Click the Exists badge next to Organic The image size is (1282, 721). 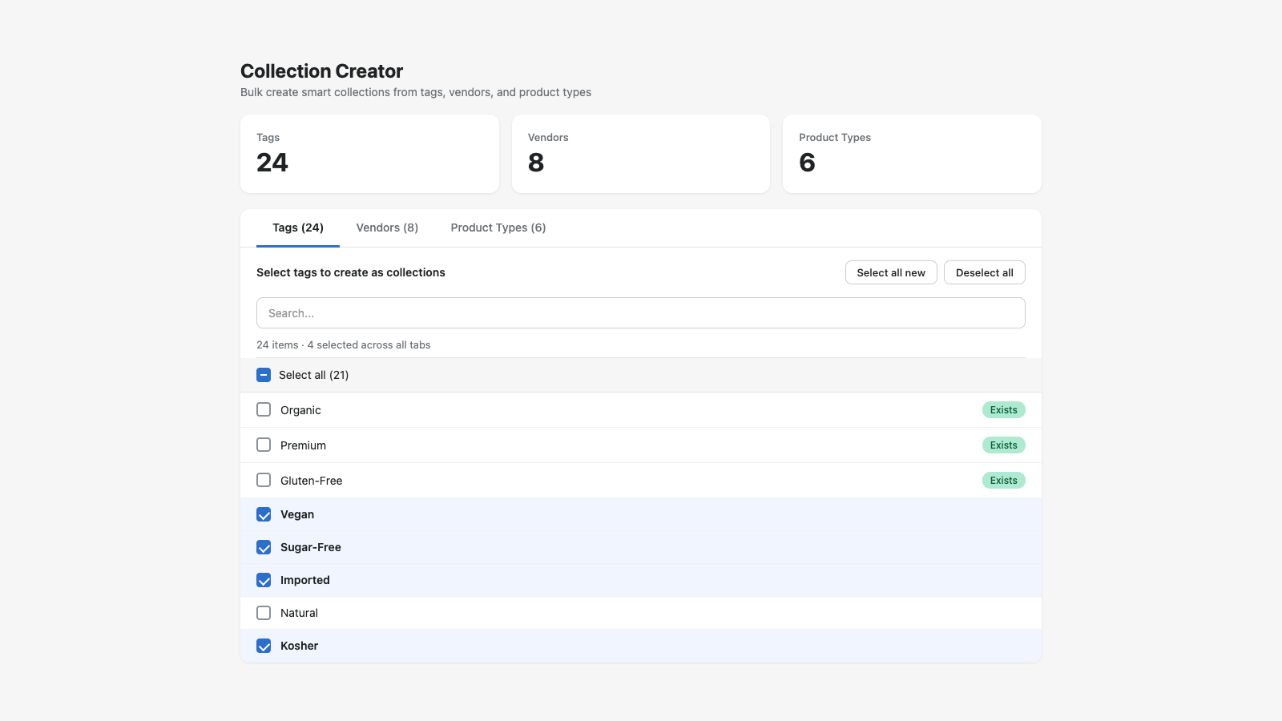click(x=1004, y=409)
